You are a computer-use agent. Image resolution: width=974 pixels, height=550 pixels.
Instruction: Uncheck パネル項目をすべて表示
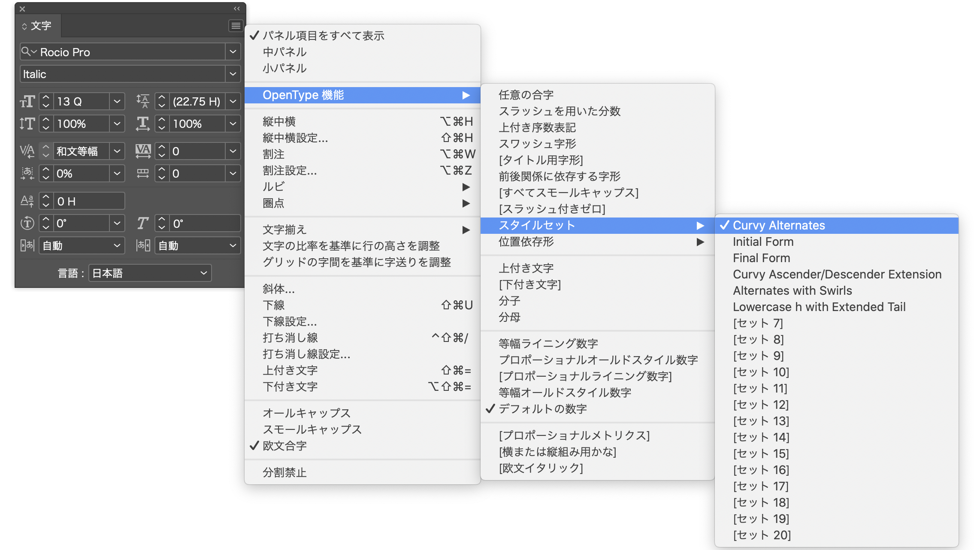pos(324,36)
